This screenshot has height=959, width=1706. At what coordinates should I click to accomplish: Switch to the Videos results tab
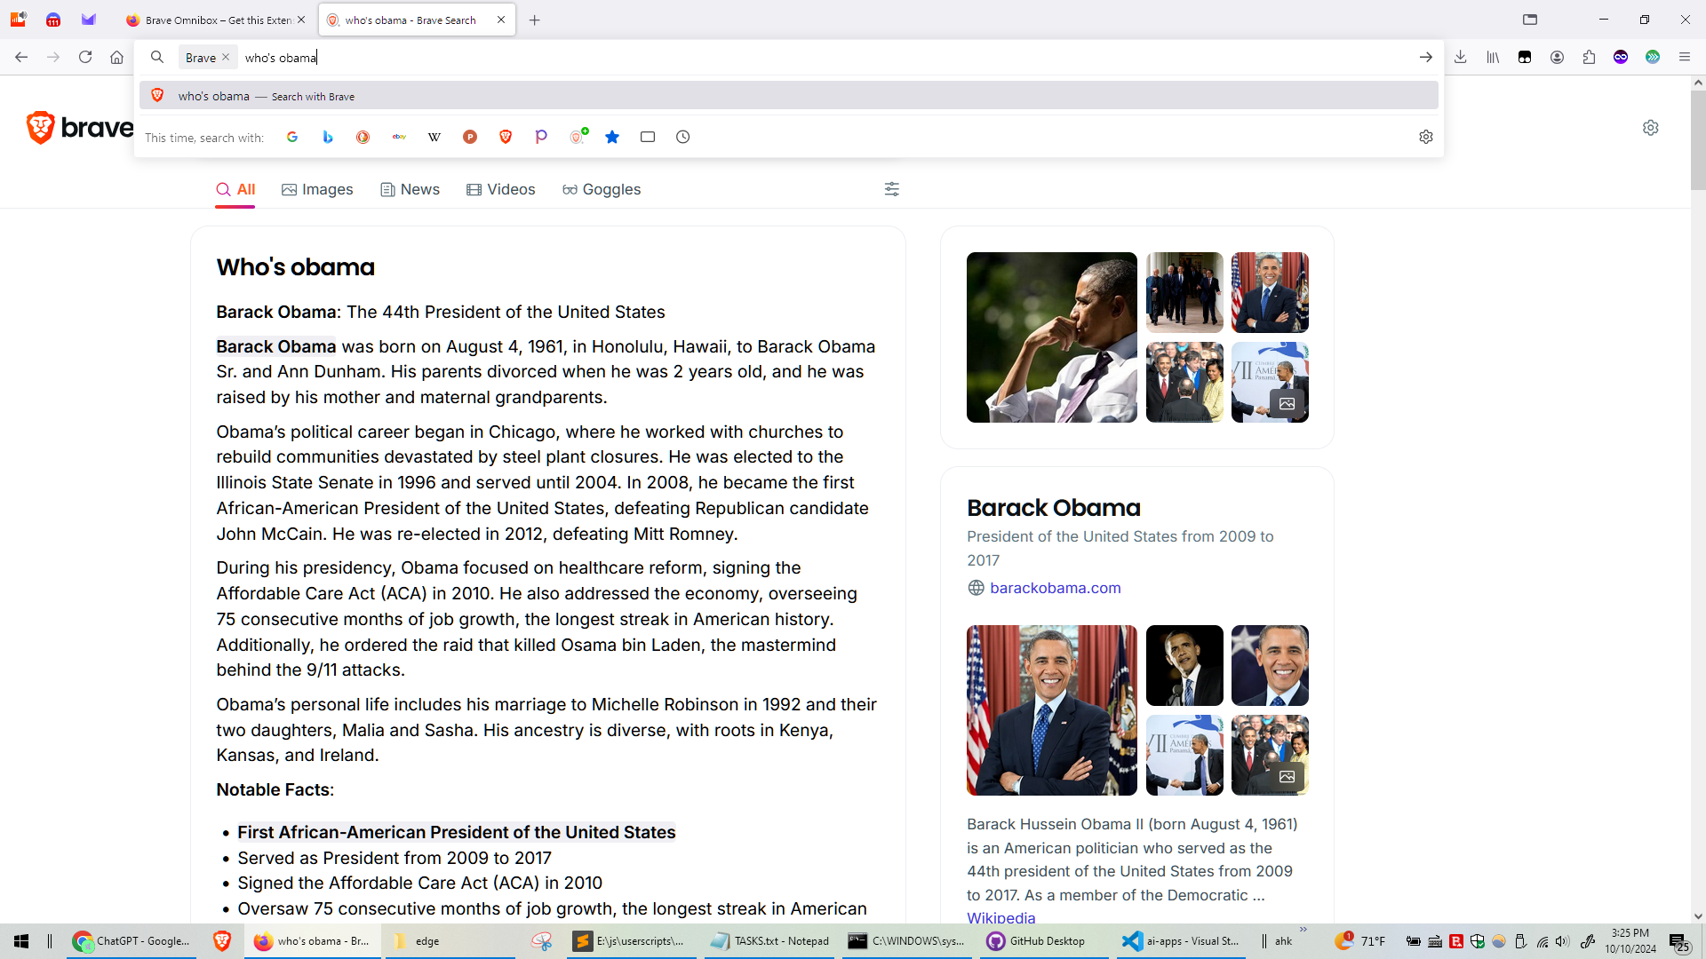coord(501,189)
